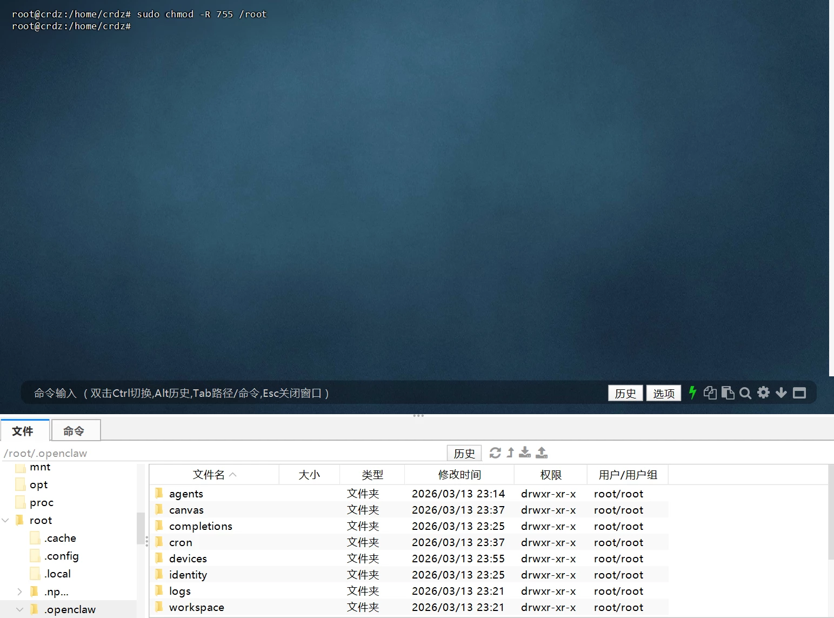Click the download file icon
The height and width of the screenshot is (618, 834).
(x=525, y=453)
